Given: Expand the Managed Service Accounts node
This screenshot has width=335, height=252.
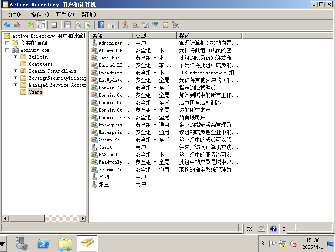Looking at the screenshot, I should (15, 85).
